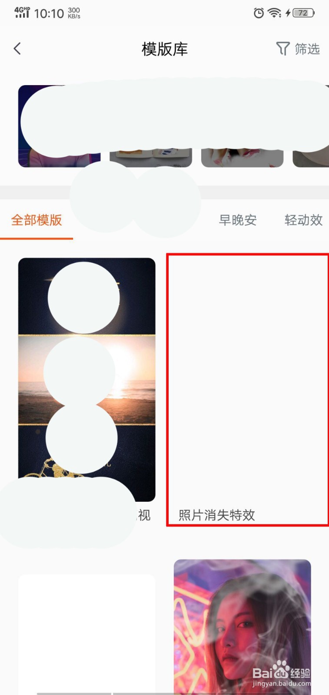This screenshot has height=695, width=329.
Task: Open the blank white template card
Action: [87, 634]
